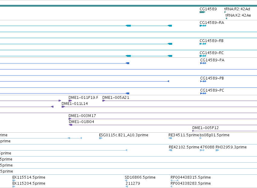This screenshot has height=188, width=257.
Task: Select the CG14589-RC transcript arrow glyph
Action: [203, 56]
